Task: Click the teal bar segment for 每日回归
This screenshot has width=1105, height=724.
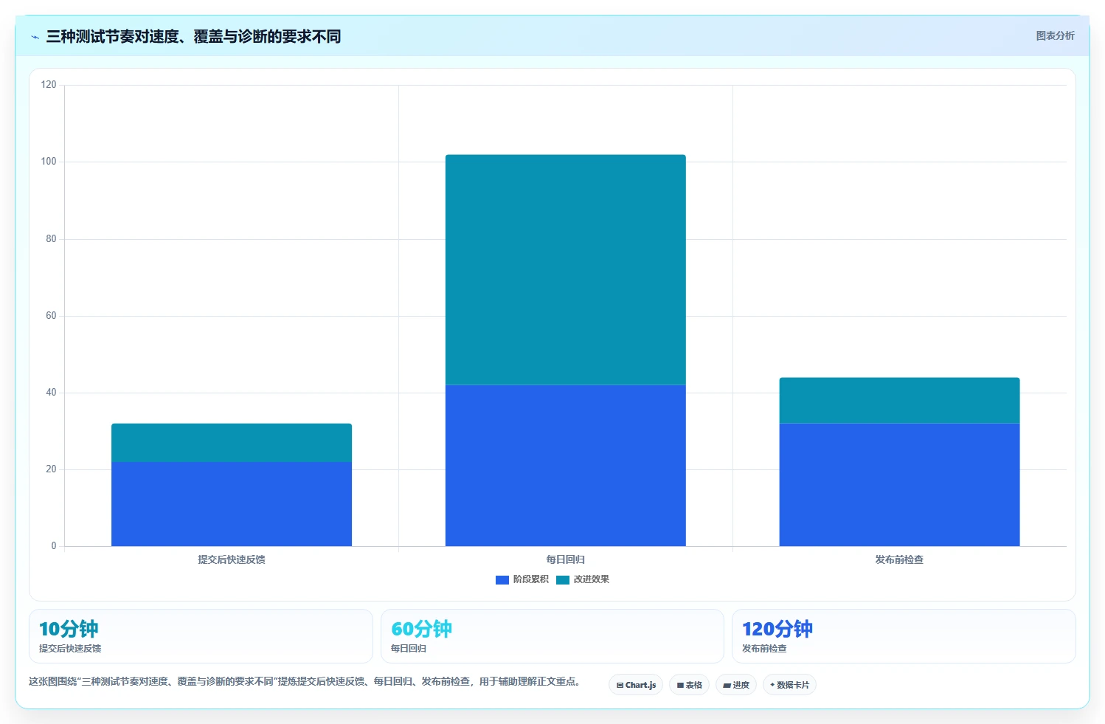Action: click(566, 270)
